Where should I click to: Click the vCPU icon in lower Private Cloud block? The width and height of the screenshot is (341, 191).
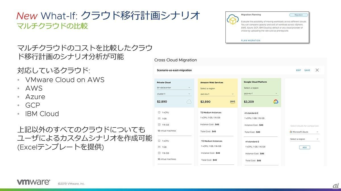point(159,141)
